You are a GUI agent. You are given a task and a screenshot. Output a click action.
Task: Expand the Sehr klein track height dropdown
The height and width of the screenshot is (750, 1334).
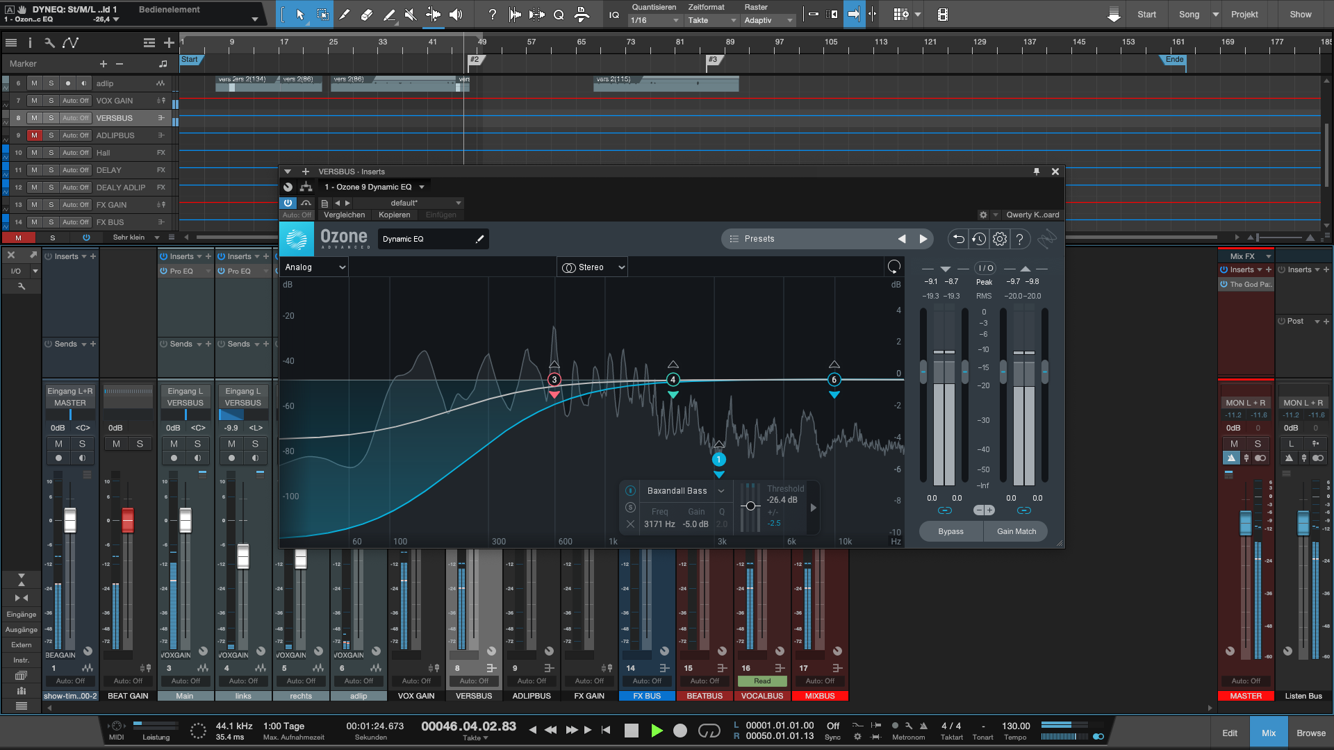136,237
